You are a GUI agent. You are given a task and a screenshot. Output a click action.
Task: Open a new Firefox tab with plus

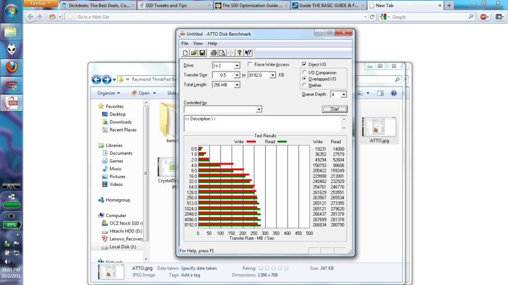point(449,5)
